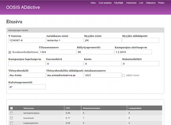Check the kantojenkuljetus row checkbox
Screen dimensions: 171x125
pos(11,113)
